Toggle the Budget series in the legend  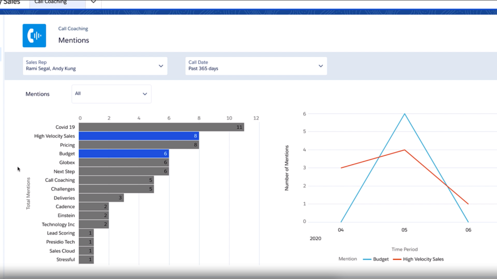pyautogui.click(x=380, y=259)
